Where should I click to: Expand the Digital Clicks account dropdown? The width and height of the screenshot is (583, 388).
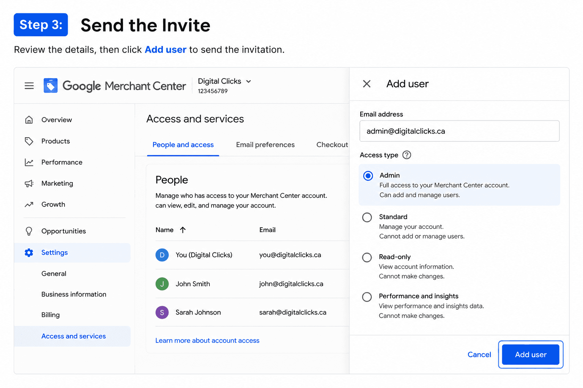point(249,81)
